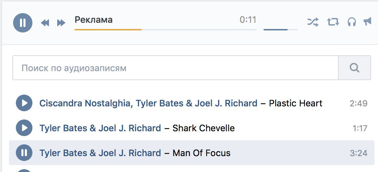378x172 pixels.
Task: Click the audio search input field
Action: tap(176, 68)
